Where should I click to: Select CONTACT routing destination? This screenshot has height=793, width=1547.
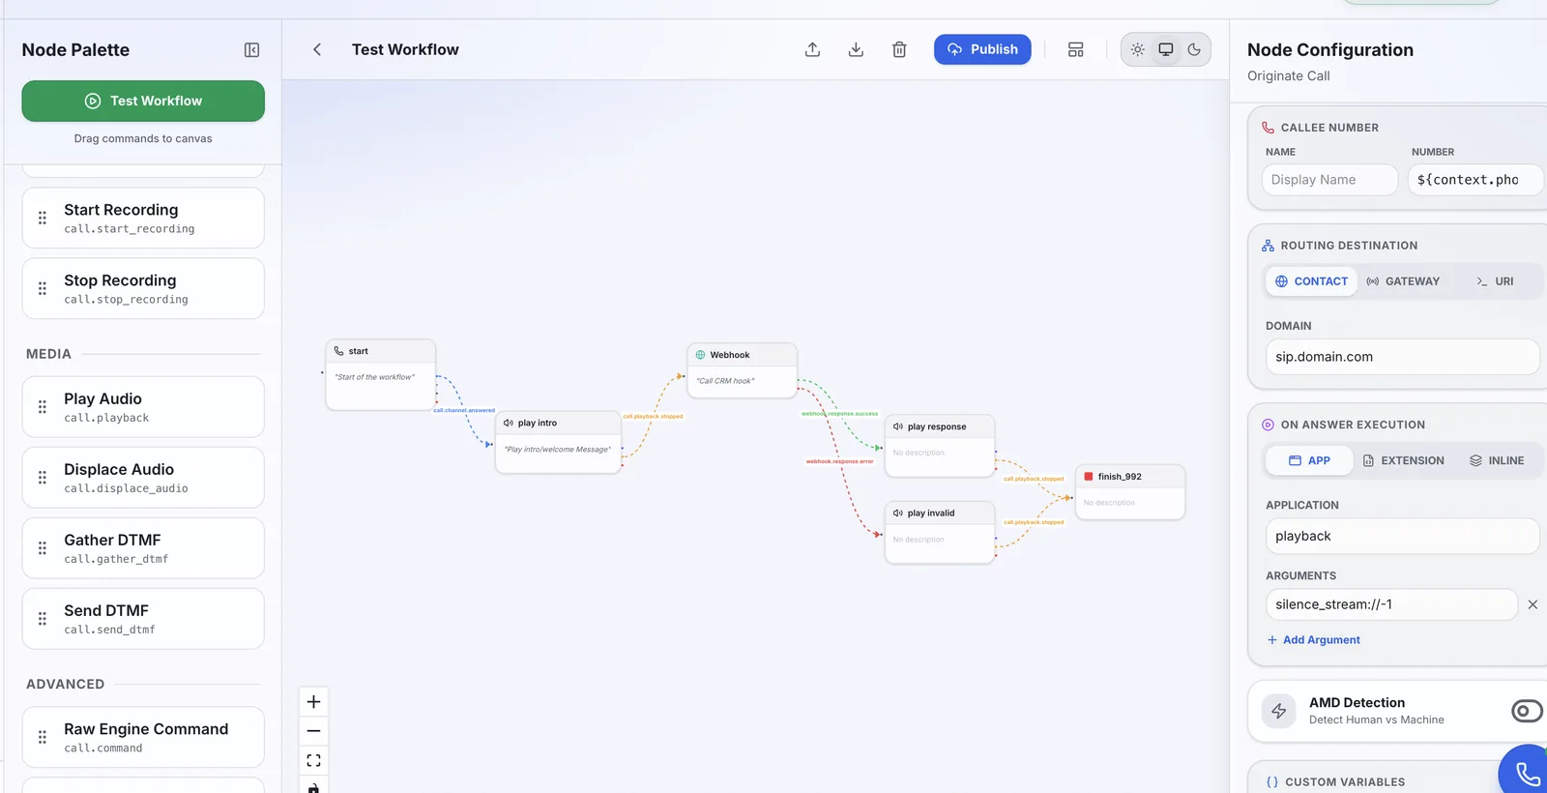point(1311,281)
